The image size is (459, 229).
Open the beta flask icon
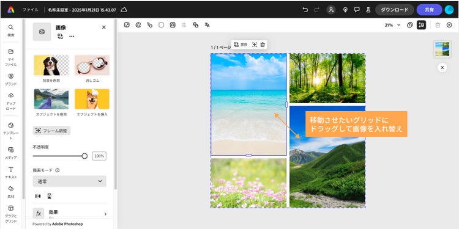368,10
